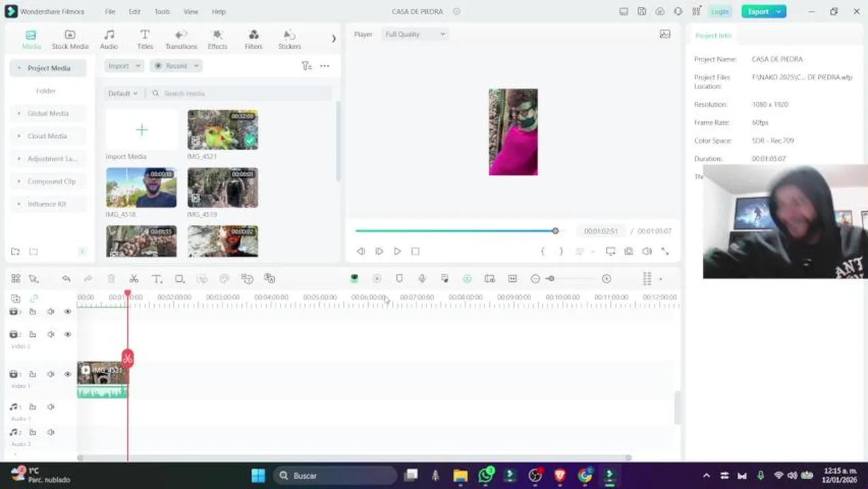The width and height of the screenshot is (868, 489).
Task: Hide the Video 2 track with eye icon
Action: 67,334
